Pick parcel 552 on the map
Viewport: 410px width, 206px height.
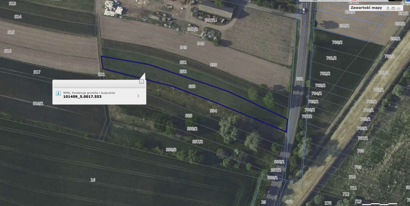click(x=183, y=72)
